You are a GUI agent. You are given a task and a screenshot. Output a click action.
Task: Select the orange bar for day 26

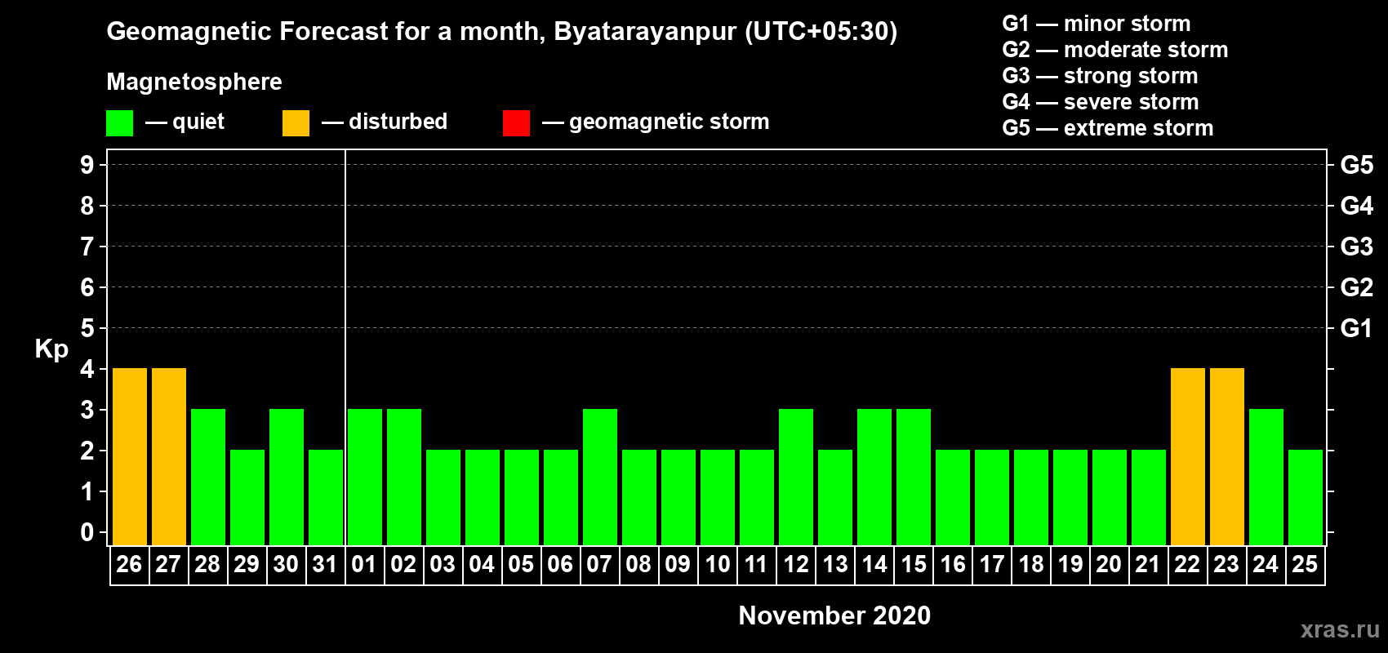pos(130,456)
